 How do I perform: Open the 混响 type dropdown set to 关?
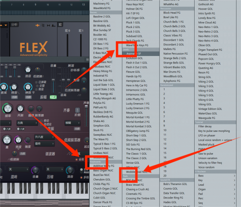click(18, 169)
